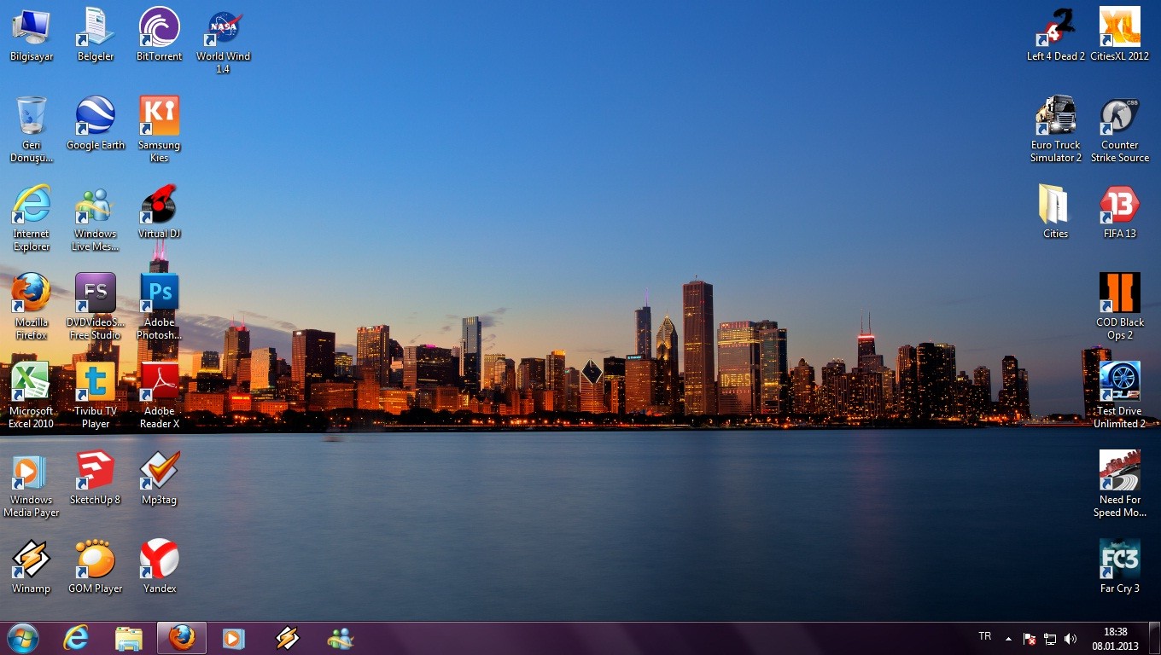Open Windows Explorer from the taskbar
The image size is (1161, 655).
129,638
